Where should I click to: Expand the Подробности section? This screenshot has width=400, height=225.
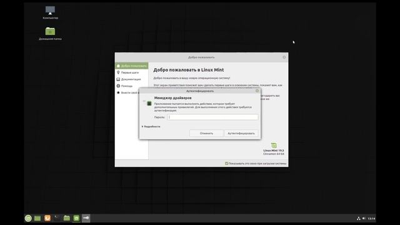point(151,126)
